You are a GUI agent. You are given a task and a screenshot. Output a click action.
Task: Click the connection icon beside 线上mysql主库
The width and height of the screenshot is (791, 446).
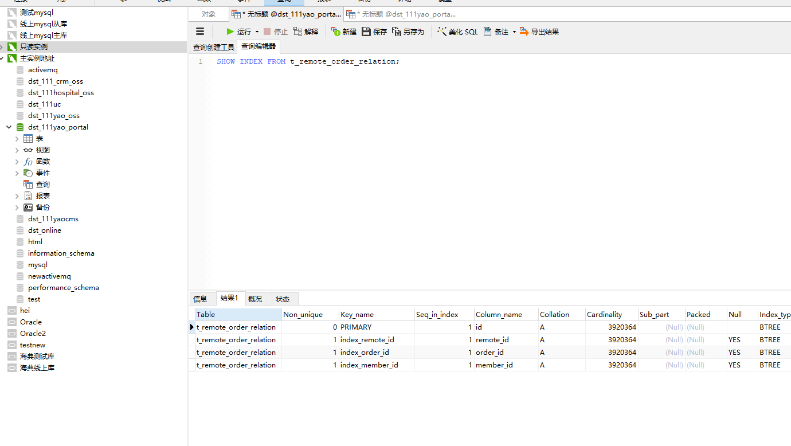(x=12, y=36)
